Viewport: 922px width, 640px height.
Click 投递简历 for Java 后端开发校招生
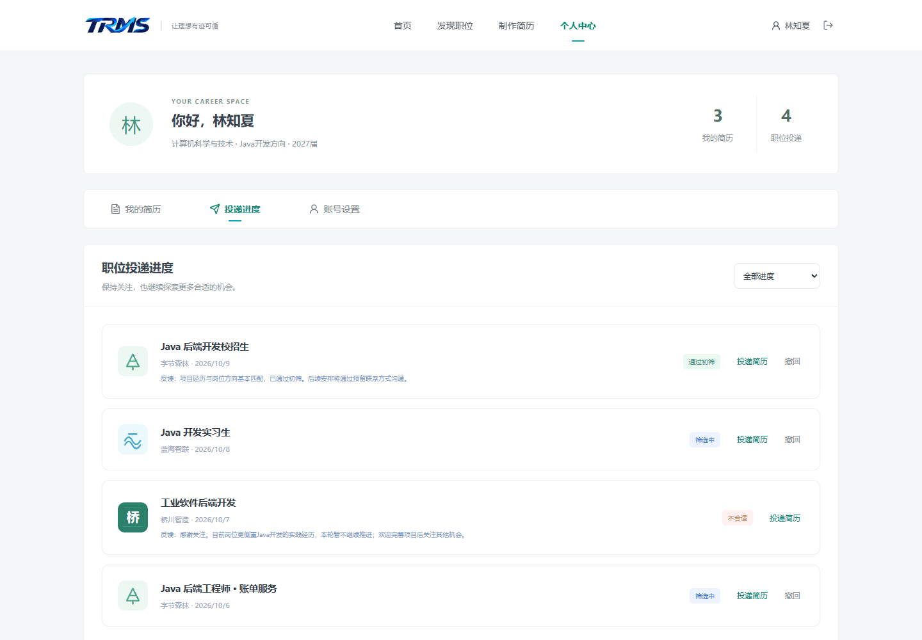click(x=752, y=362)
